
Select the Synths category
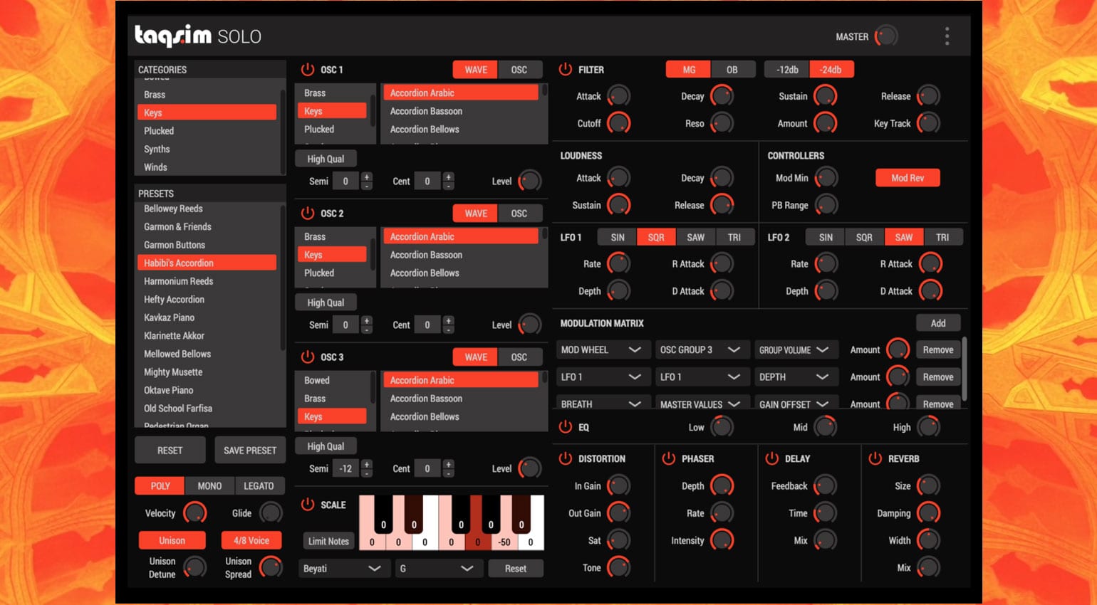click(157, 149)
